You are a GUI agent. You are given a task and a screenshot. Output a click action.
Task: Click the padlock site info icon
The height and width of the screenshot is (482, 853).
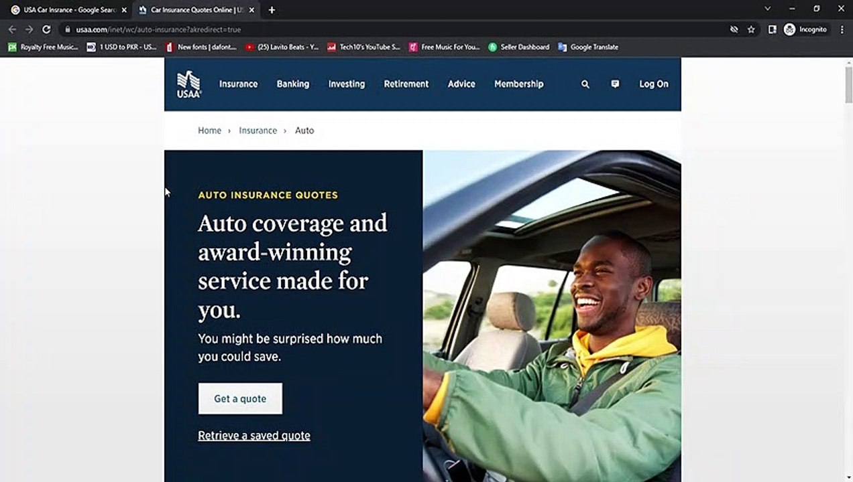pyautogui.click(x=67, y=29)
